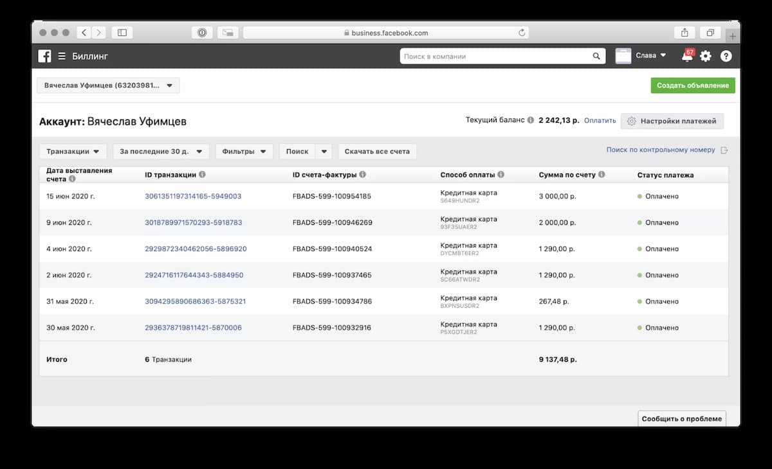Open the settings gear icon in header
Viewport: 772px width, 469px height.
click(706, 57)
